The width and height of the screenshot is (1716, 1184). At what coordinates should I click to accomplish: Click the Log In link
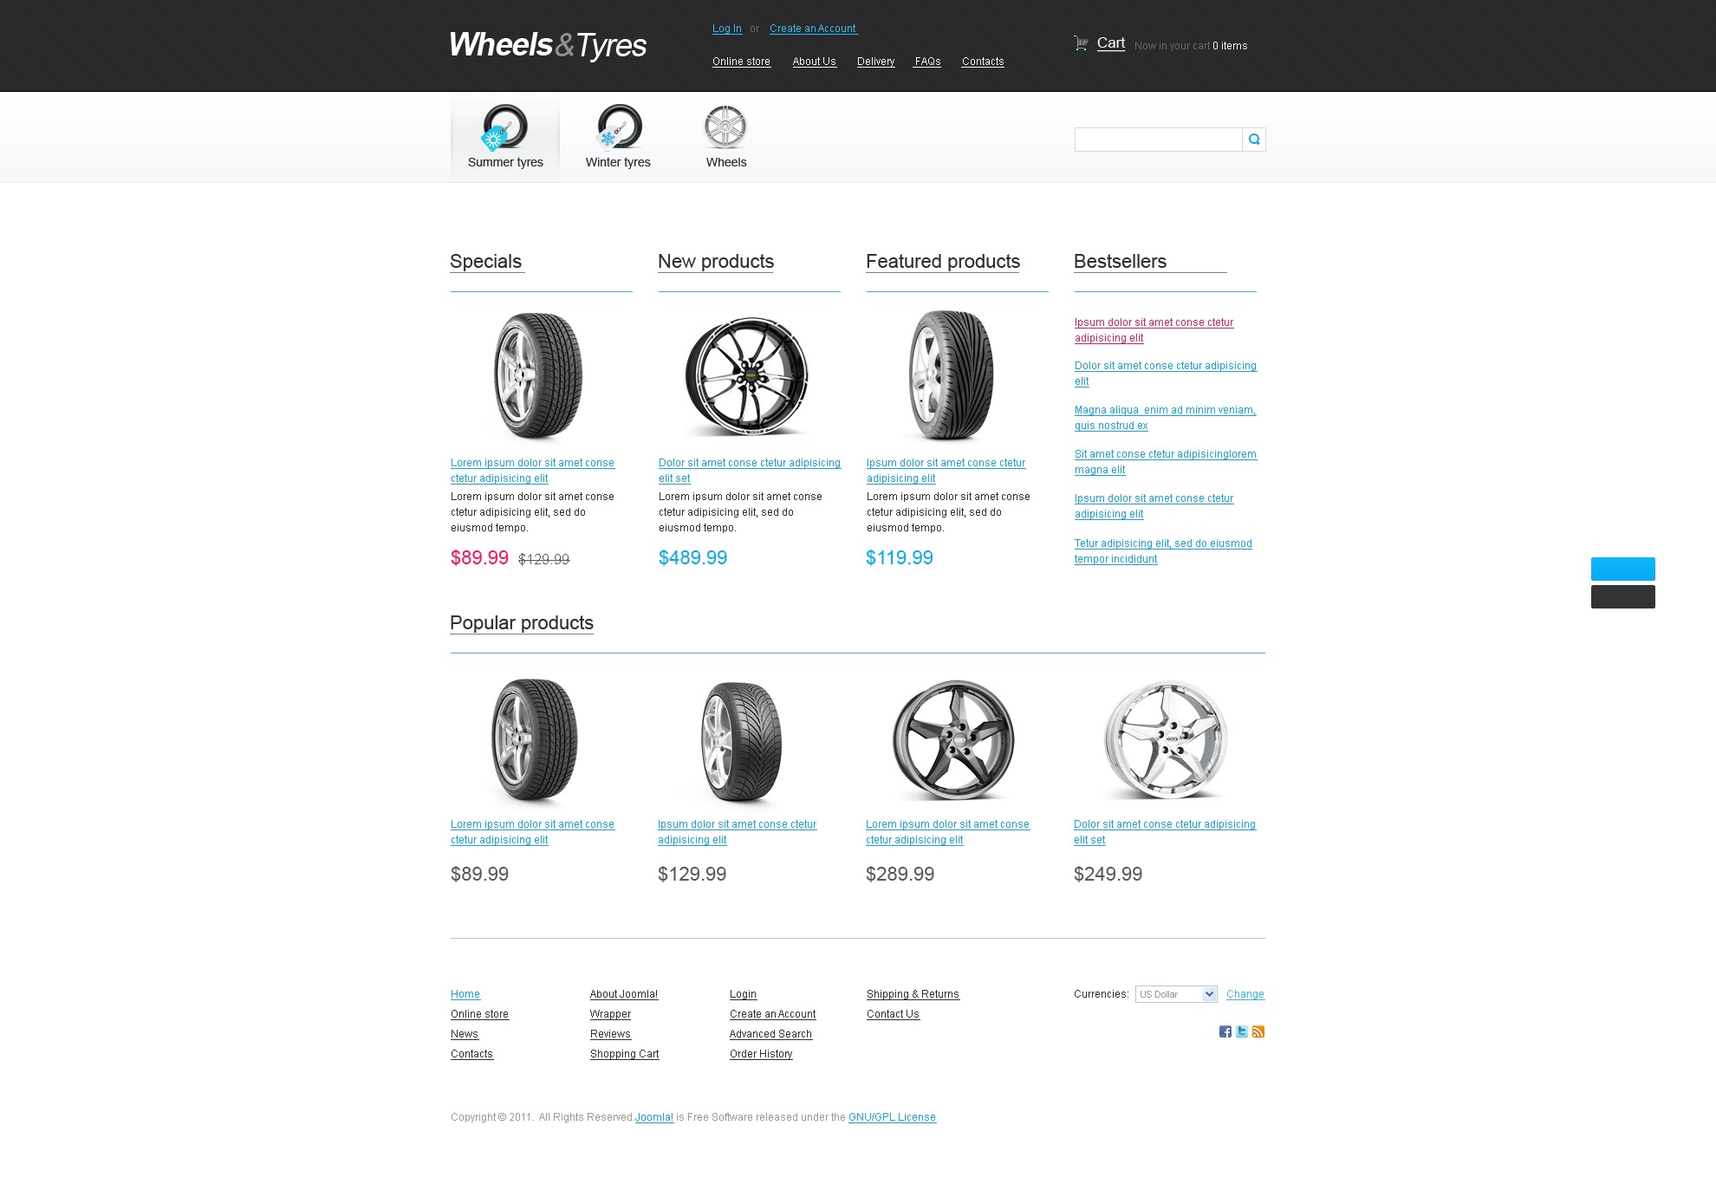(727, 29)
